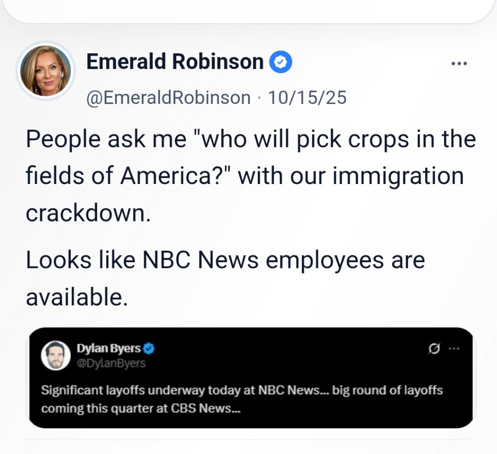Click the Dylan Byers name in the quote
Image resolution: width=497 pixels, height=454 pixels.
click(x=108, y=348)
